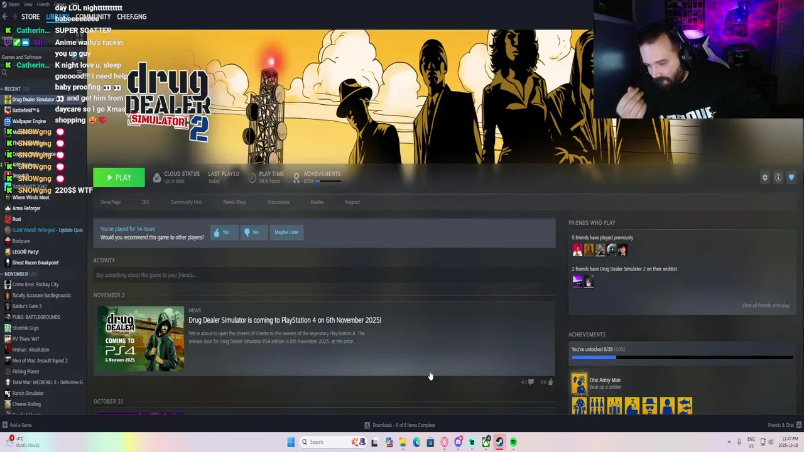Click the sleeping Zz achievement icon
Screen dimensions: 804x452
(x=632, y=406)
